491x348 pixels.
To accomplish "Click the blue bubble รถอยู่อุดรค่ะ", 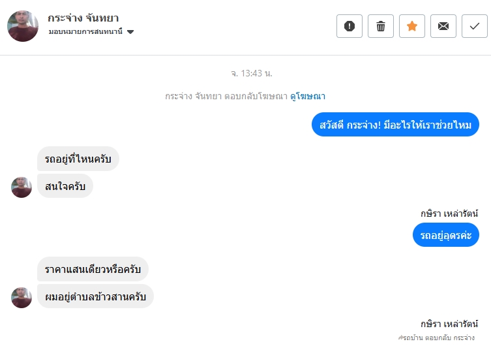I will 446,235.
